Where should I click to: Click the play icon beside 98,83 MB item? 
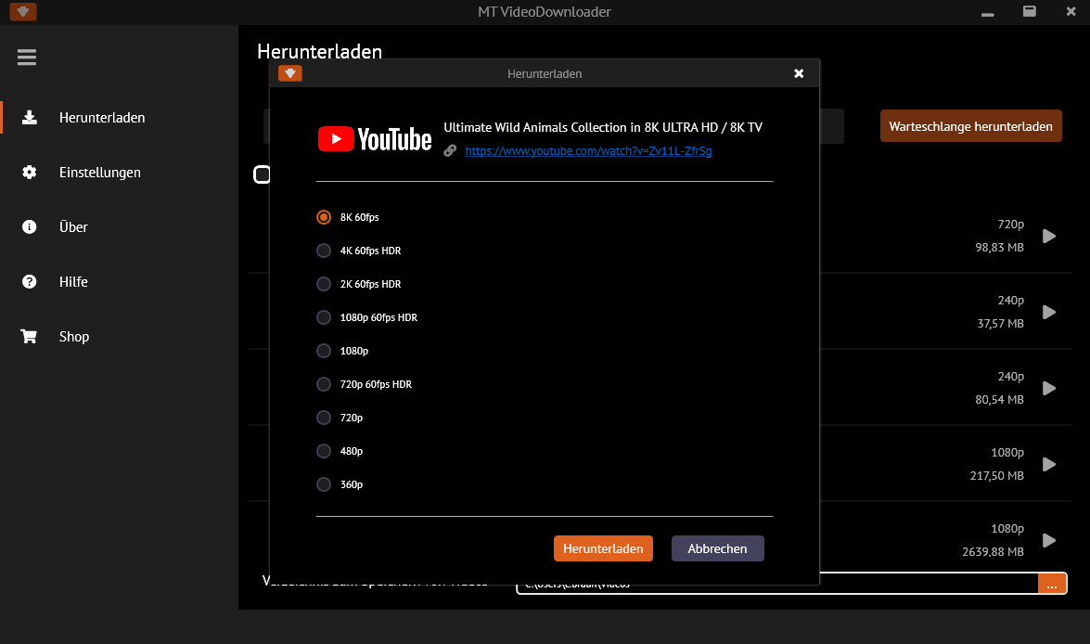pyautogui.click(x=1049, y=237)
